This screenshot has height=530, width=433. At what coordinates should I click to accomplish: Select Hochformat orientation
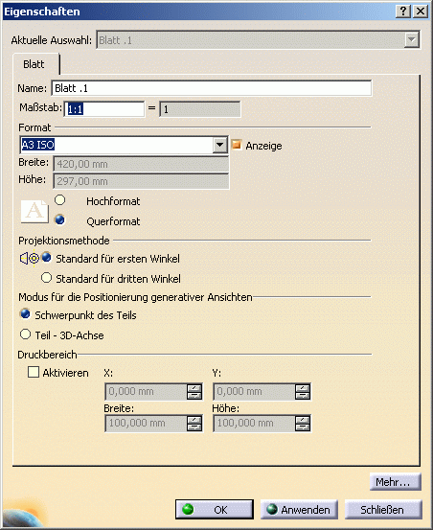pos(59,200)
